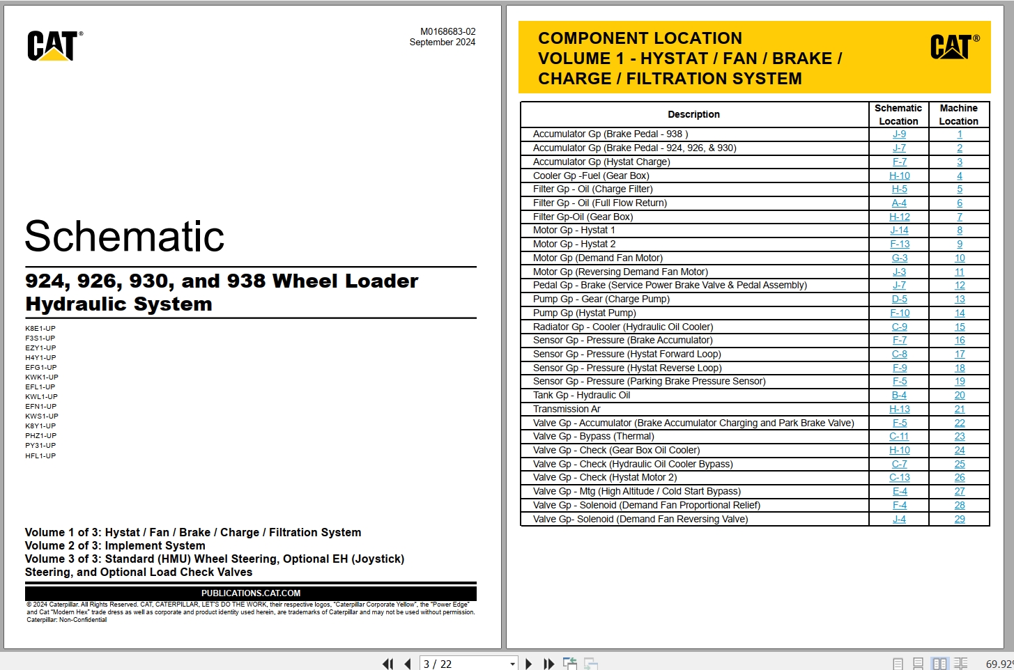Open D-5 link for Charge Pump

(900, 299)
